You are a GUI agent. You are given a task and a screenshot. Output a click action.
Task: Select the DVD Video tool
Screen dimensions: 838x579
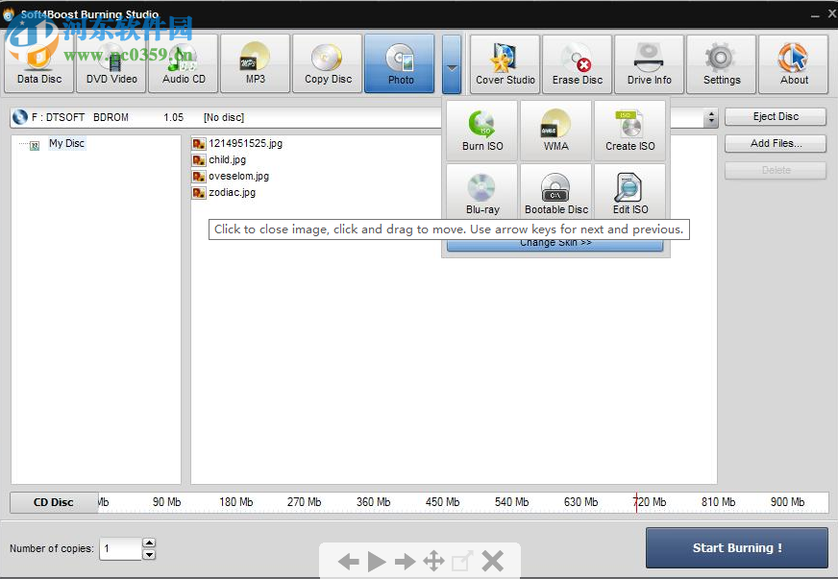click(111, 63)
